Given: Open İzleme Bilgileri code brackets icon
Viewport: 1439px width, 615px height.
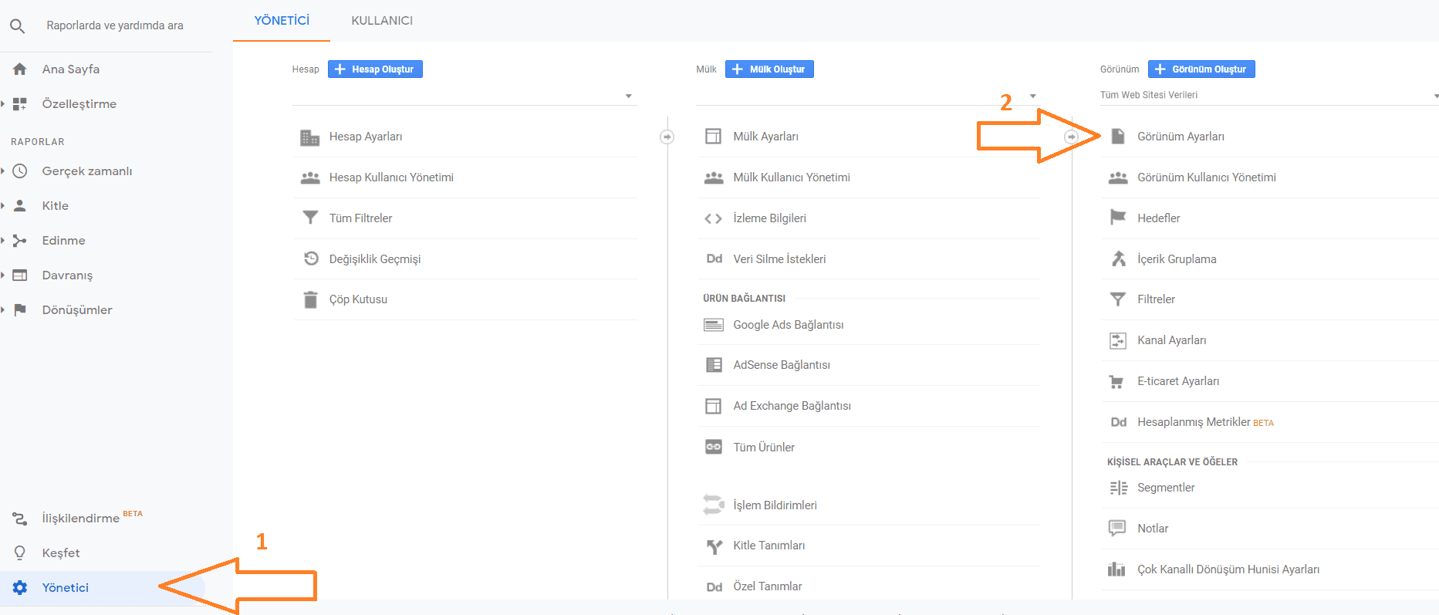Looking at the screenshot, I should click(x=713, y=218).
